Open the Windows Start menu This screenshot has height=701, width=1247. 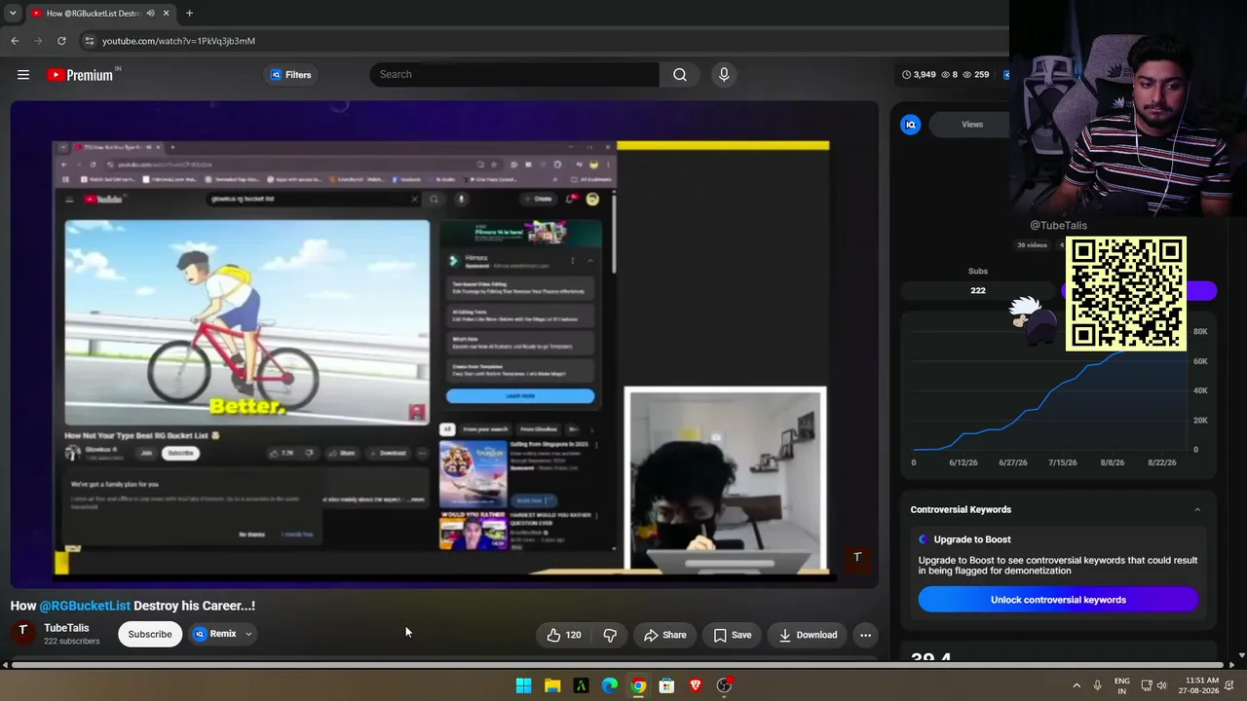pos(523,685)
